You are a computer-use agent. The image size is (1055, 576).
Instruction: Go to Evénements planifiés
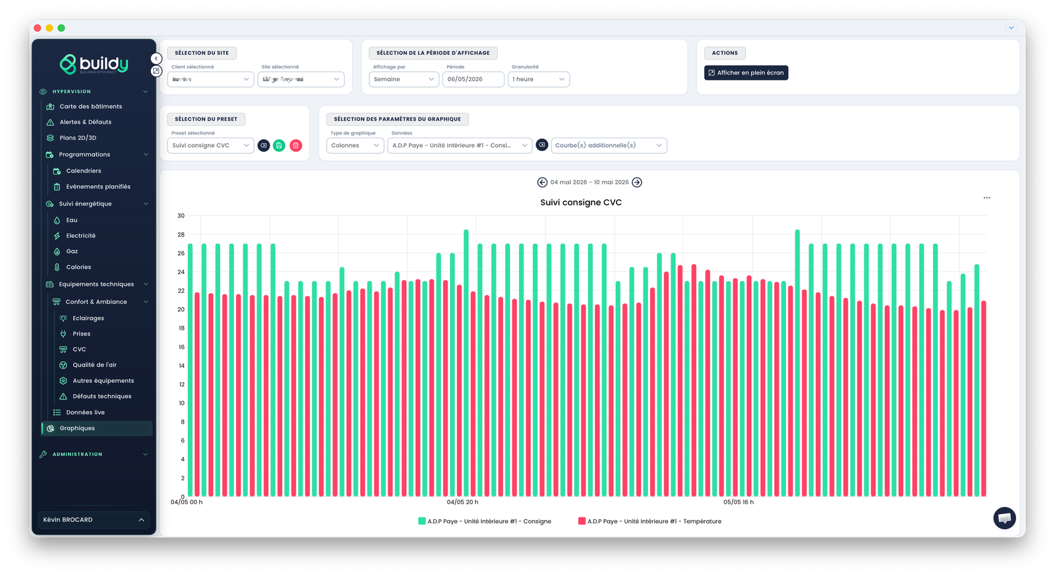tap(98, 187)
